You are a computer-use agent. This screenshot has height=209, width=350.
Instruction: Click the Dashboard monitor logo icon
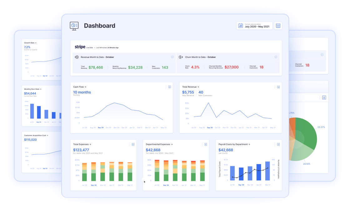[x=73, y=26]
